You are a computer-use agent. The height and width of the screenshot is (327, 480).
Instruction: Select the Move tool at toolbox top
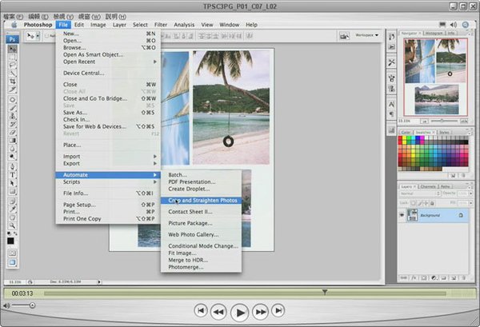pos(13,50)
